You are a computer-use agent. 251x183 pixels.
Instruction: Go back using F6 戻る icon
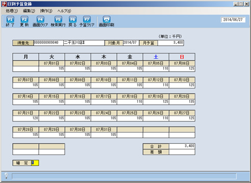click(72, 21)
